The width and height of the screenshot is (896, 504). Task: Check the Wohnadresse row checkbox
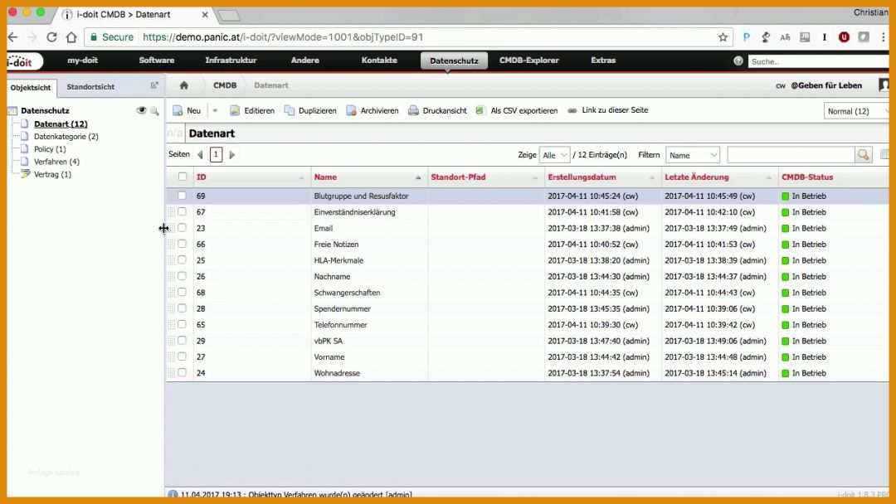click(183, 373)
